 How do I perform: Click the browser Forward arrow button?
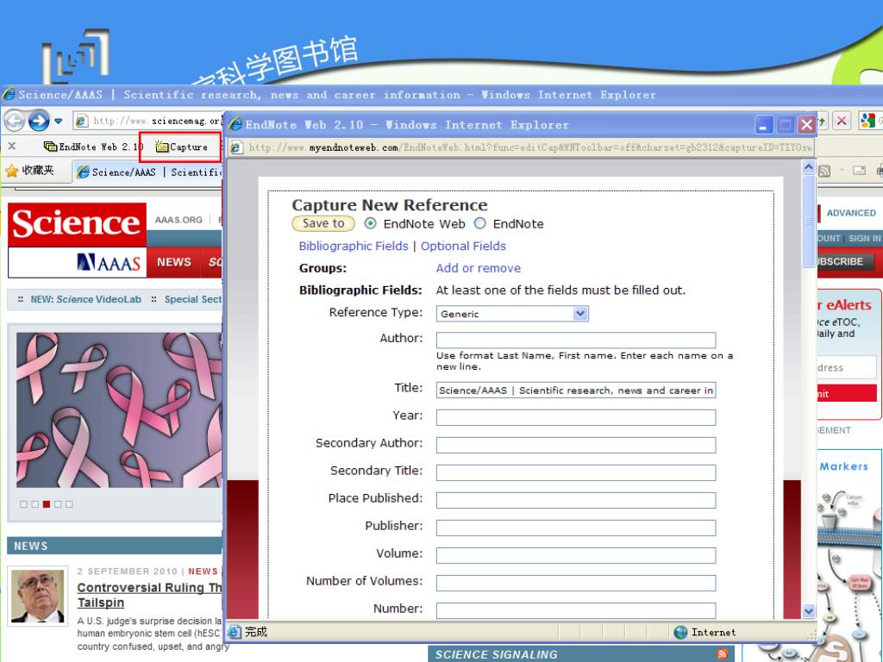tap(39, 121)
